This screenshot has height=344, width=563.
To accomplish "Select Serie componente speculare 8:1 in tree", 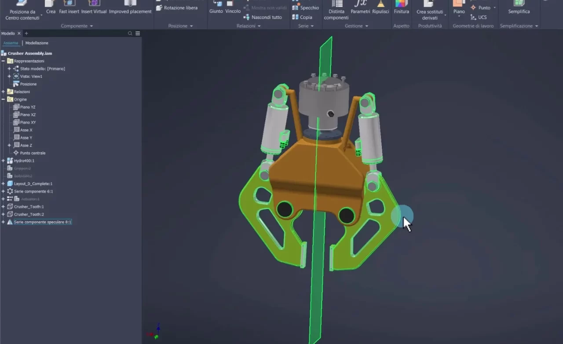I will 43,222.
